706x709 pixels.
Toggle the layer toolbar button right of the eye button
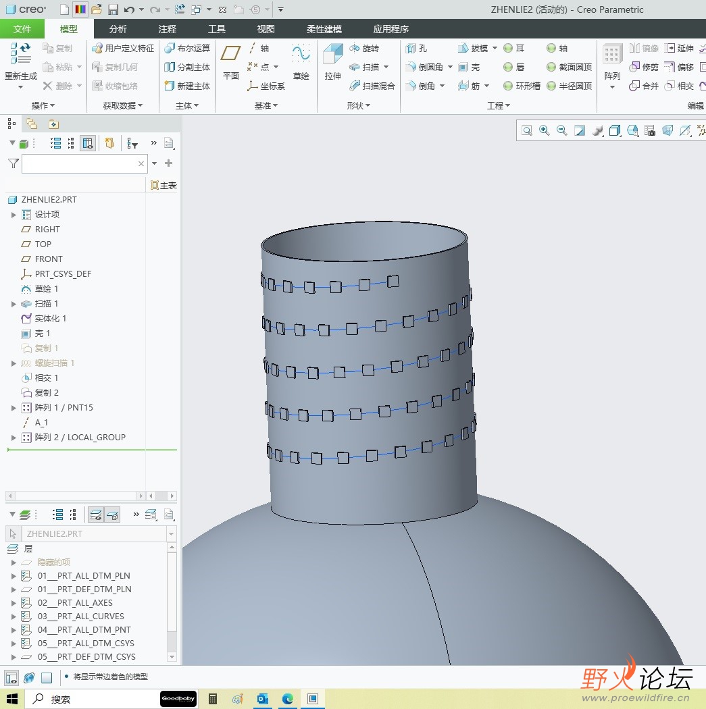pos(112,515)
